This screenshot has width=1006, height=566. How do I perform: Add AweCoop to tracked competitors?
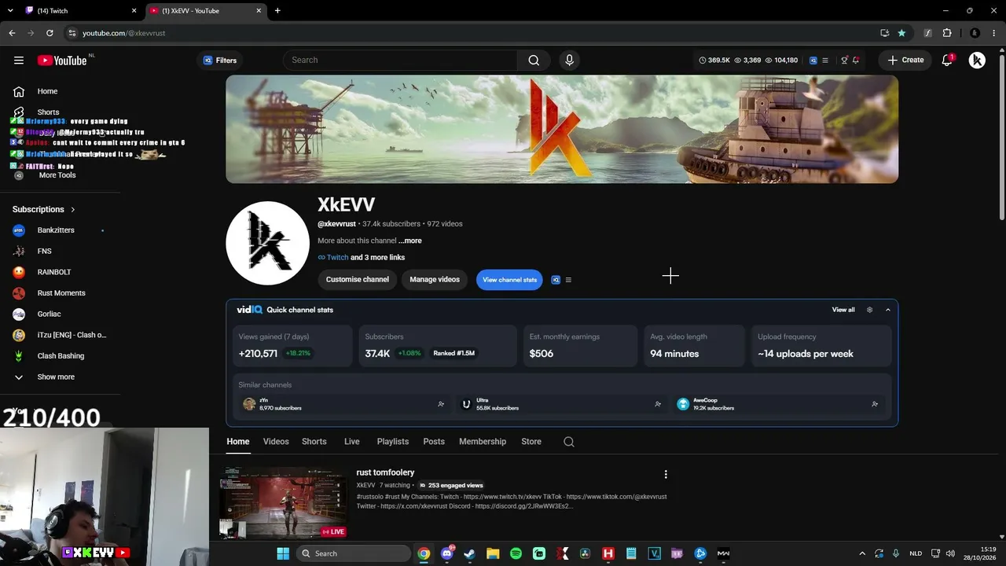click(875, 404)
